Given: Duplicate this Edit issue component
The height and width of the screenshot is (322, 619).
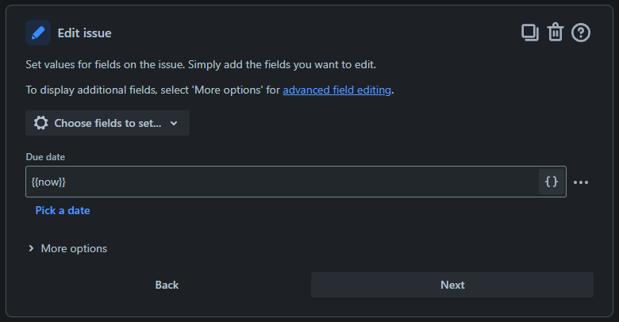Looking at the screenshot, I should (530, 33).
